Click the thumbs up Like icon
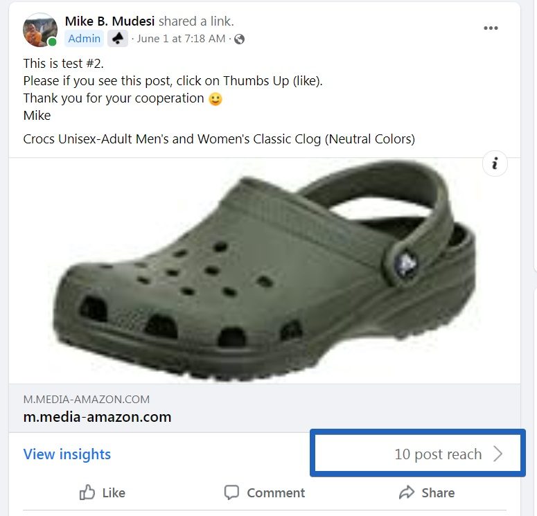This screenshot has height=516, width=537. (87, 492)
